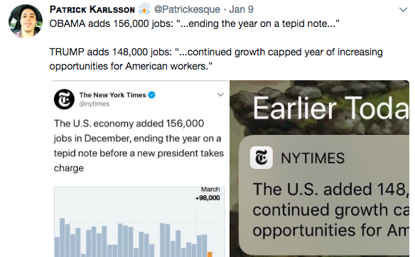Click the blue verified badge checkmark
The width and height of the screenshot is (415, 257).
point(151,94)
